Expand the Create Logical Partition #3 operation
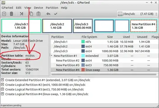The height and width of the screenshot is (108, 159). pos(2,90)
